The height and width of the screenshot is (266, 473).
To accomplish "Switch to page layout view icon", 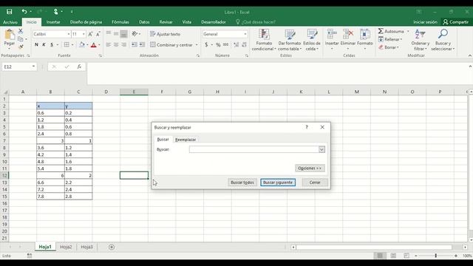I will 393,256.
